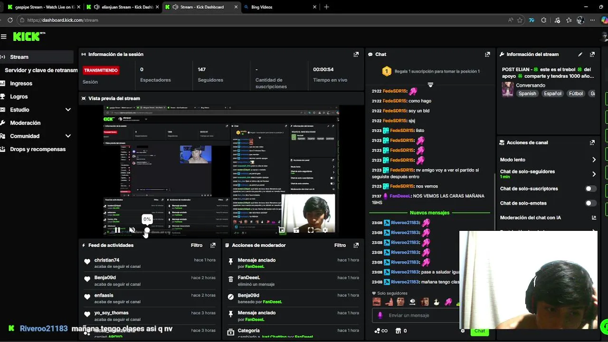Open Moderación del chat con IA external link
The image size is (608, 342).
(x=594, y=218)
